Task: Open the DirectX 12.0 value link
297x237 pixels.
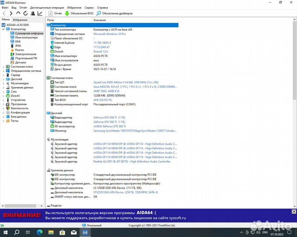Action: [101, 52]
